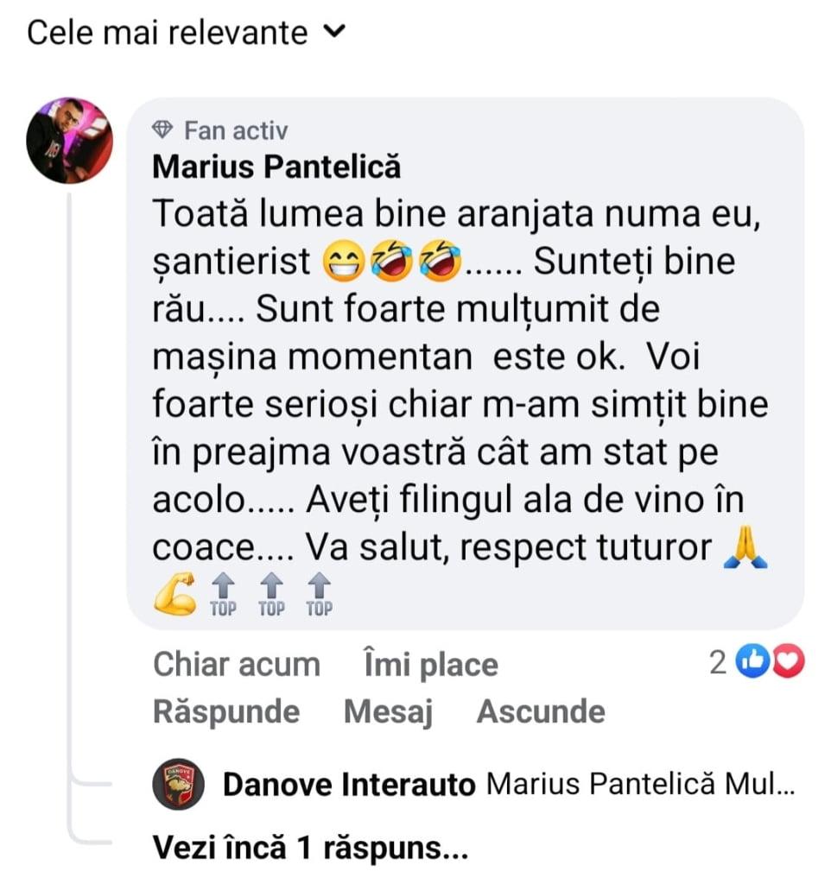Open Marius Pantelică's profile picture

pyautogui.click(x=69, y=140)
